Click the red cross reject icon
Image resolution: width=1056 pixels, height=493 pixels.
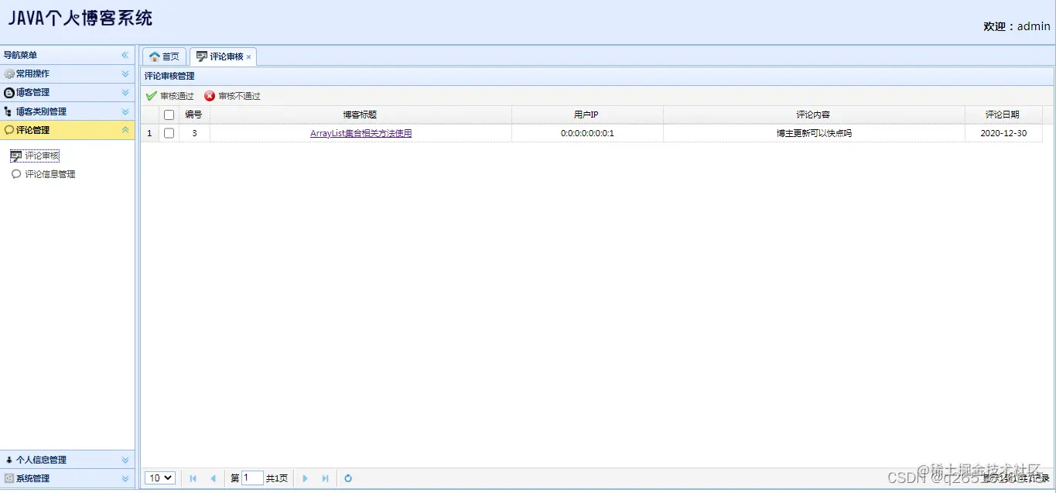[x=210, y=96]
